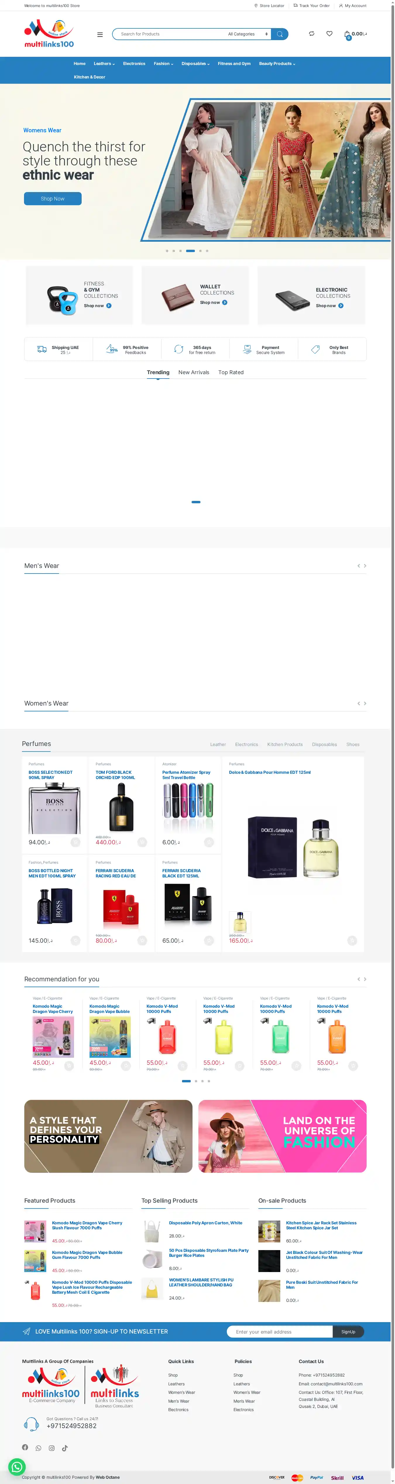Screen dimensions: 395x1484
Task: Open the All Categories dropdown
Action: pos(248,34)
